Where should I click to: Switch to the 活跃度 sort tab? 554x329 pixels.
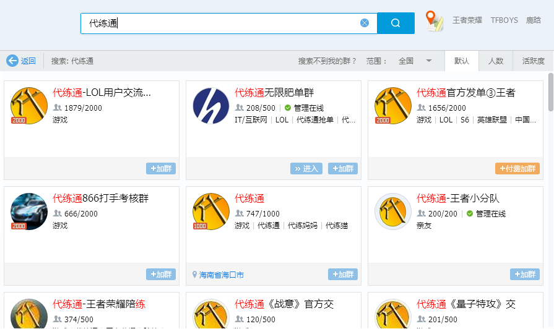tap(533, 61)
